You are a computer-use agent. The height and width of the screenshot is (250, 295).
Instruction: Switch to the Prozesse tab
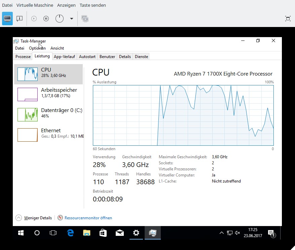[x=23, y=57]
